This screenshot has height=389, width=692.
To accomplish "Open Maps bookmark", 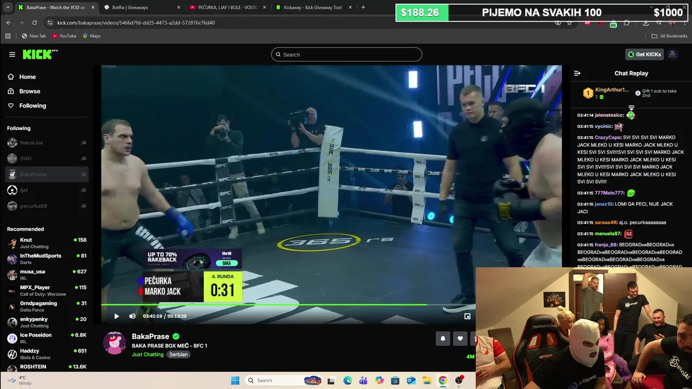I will click(x=91, y=36).
